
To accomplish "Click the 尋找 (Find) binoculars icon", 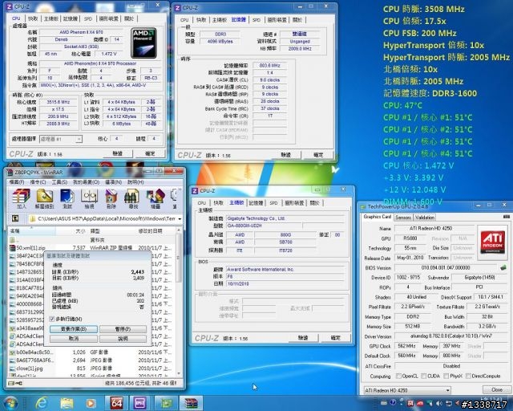I will tap(132, 197).
